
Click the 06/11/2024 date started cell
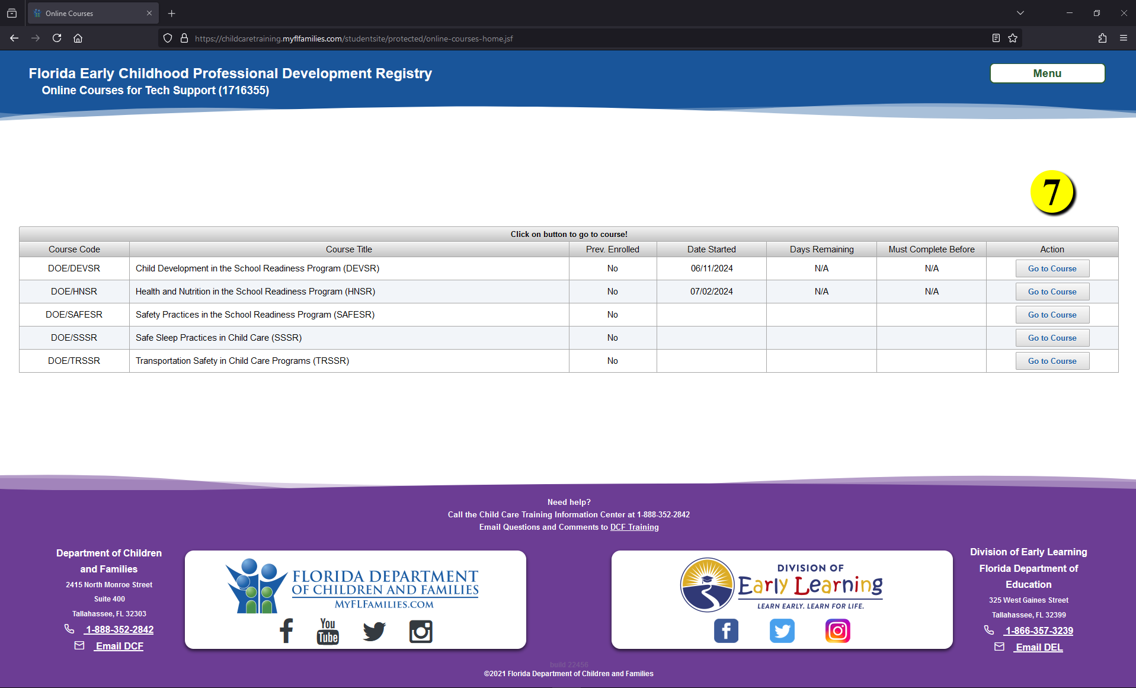tap(712, 268)
